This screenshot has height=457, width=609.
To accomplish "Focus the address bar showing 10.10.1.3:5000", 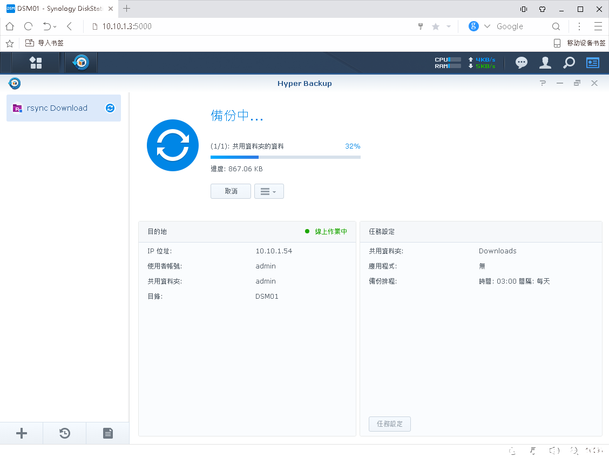I will (x=243, y=26).
